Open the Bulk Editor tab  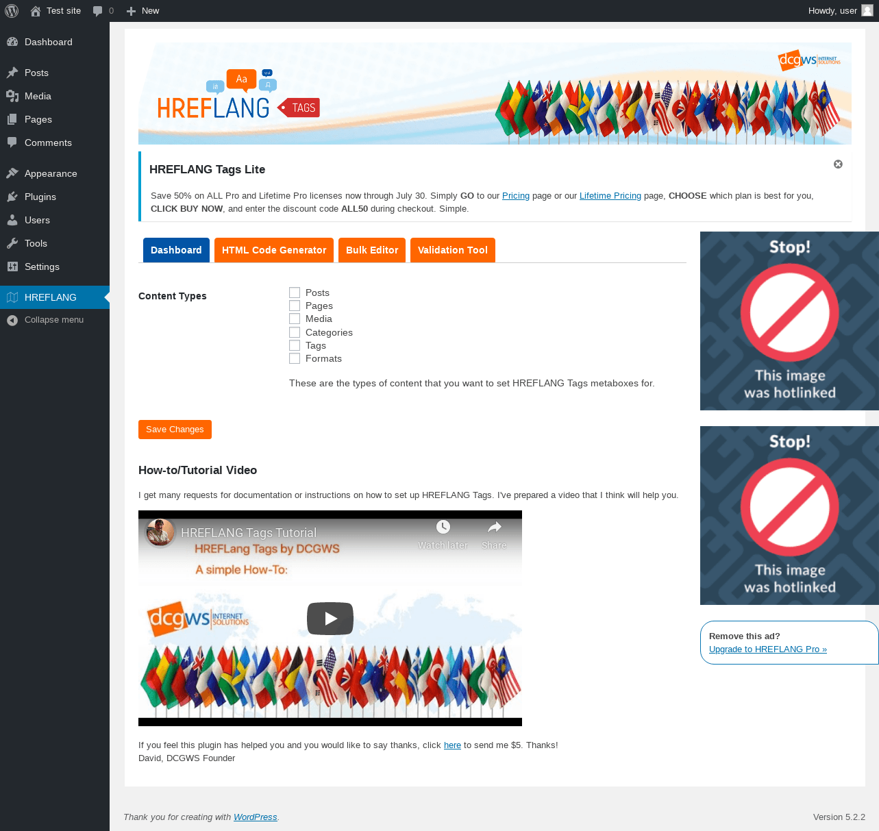[x=372, y=250]
